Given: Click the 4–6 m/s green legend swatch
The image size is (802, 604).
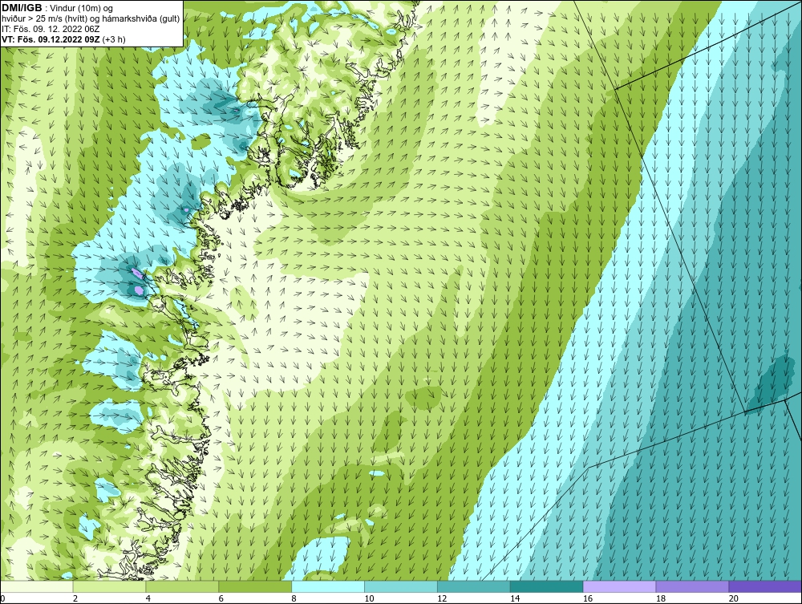Looking at the screenshot, I should pyautogui.click(x=182, y=586).
